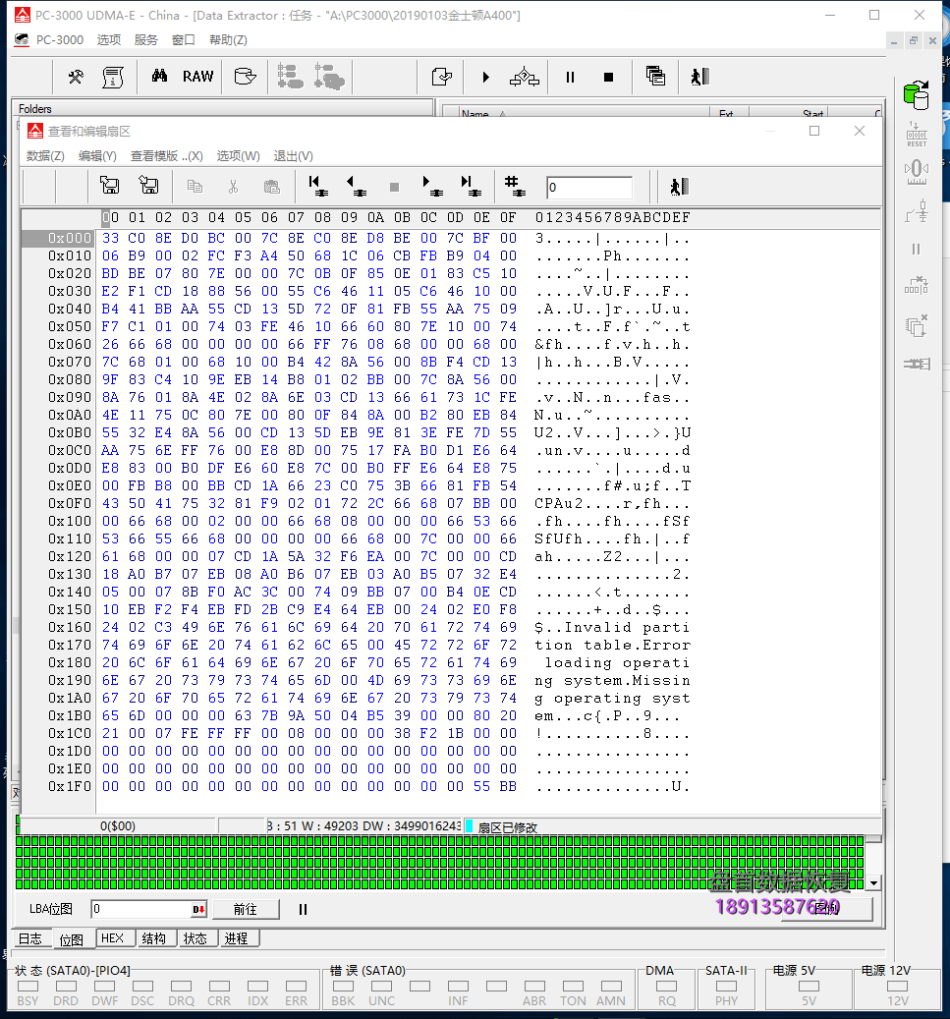Stop task using main toolbar stop button
Viewport: 950px width, 1019px height.
(x=608, y=78)
